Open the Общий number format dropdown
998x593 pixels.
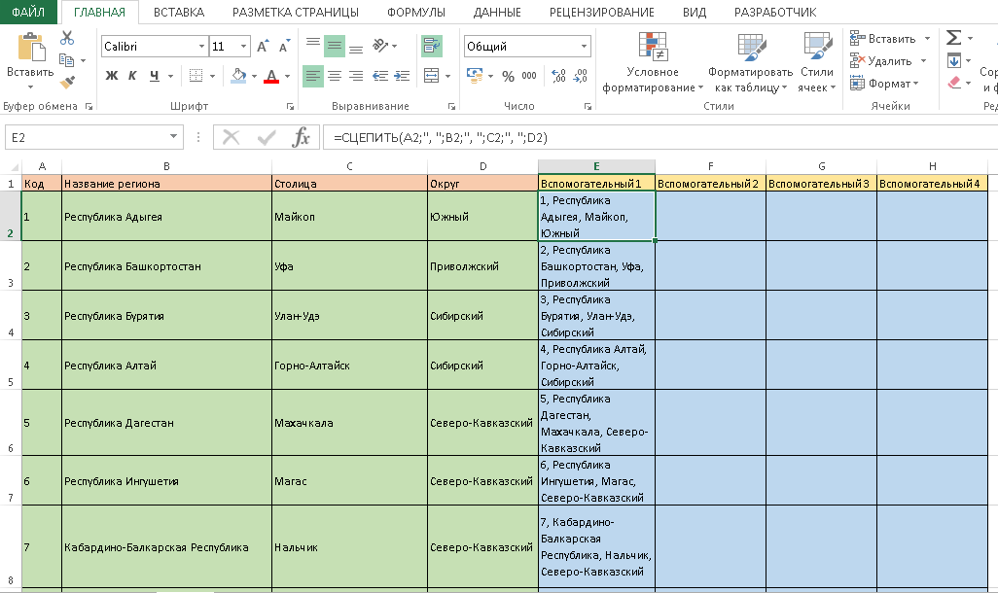click(x=584, y=47)
